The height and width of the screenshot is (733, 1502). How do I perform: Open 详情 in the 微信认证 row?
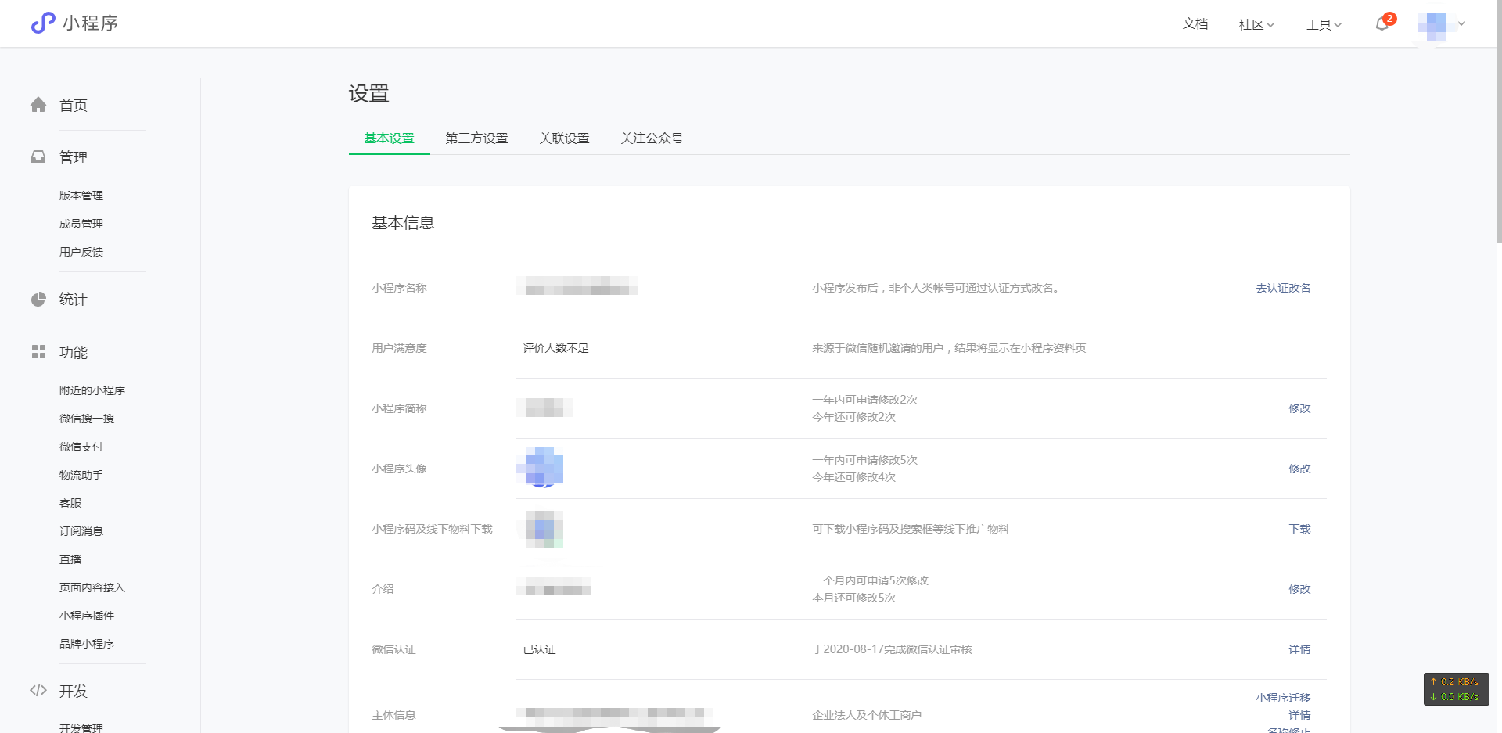pos(1299,649)
